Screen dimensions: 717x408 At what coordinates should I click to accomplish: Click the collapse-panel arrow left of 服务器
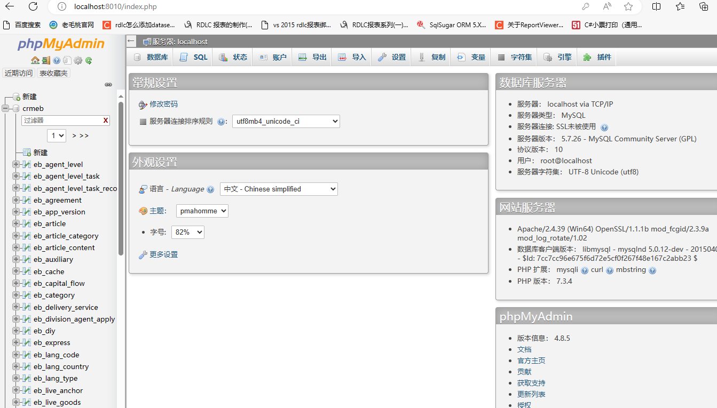pyautogui.click(x=131, y=41)
